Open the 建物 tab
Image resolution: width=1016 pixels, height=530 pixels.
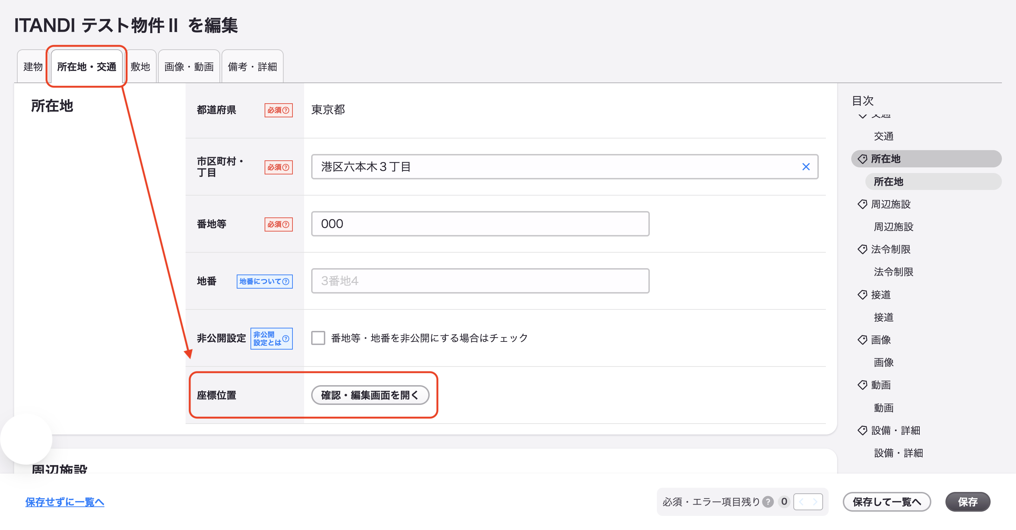click(33, 67)
